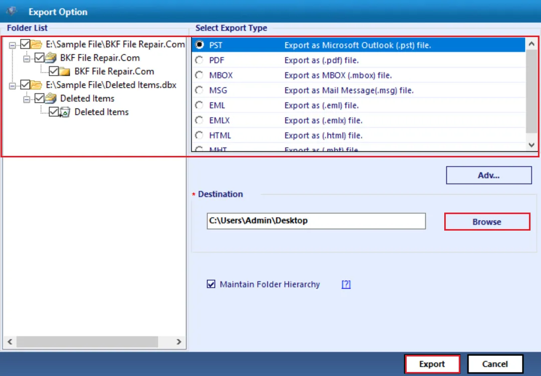Image resolution: width=541 pixels, height=376 pixels.
Task: Click the Cancel button
Action: [x=495, y=364]
